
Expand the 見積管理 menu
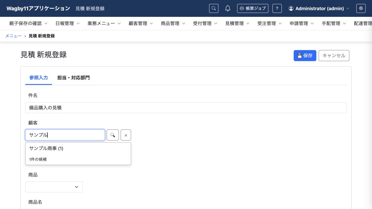coord(237,24)
